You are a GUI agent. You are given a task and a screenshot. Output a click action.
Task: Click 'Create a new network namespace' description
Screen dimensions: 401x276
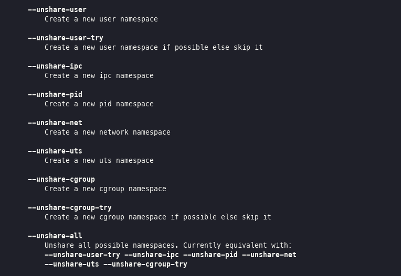pyautogui.click(x=108, y=132)
